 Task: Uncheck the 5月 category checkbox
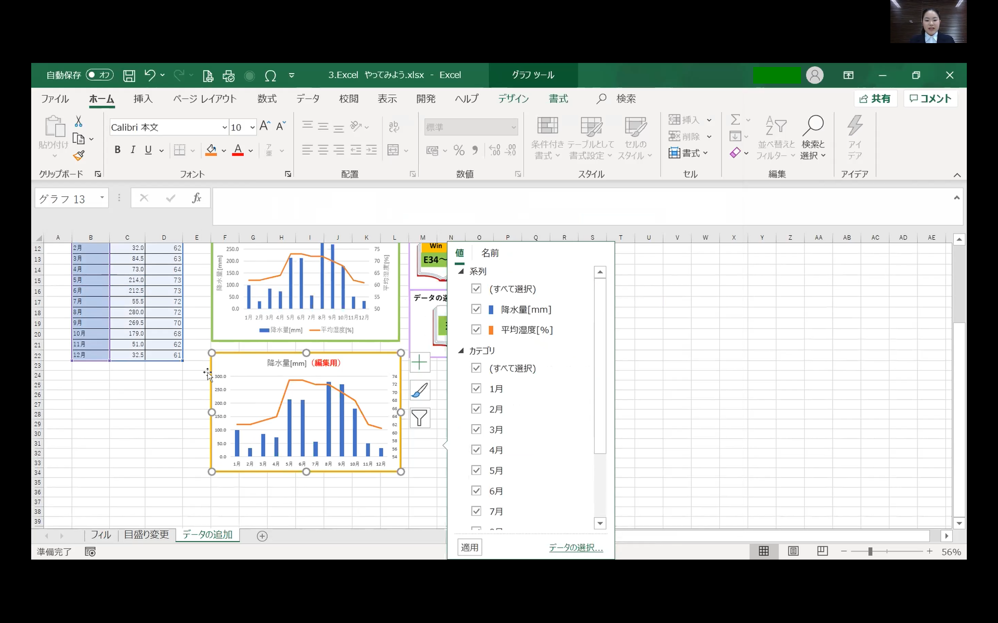coord(476,470)
